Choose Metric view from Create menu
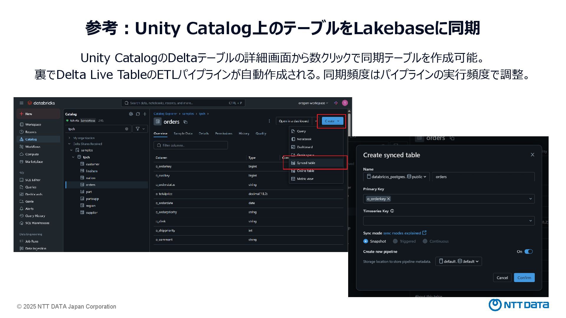 pos(316,179)
